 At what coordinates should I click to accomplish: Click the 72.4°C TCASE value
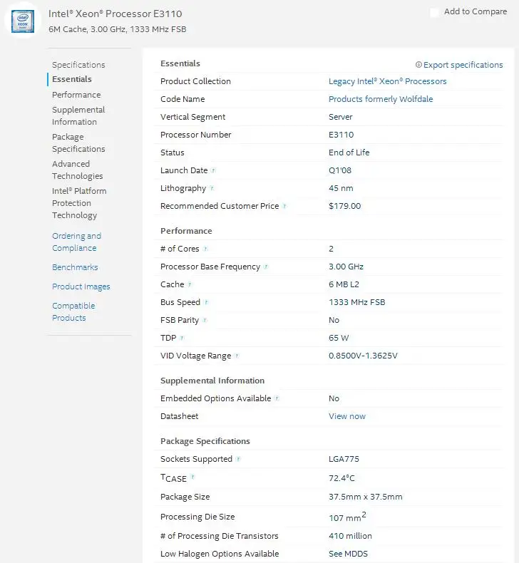tap(341, 478)
